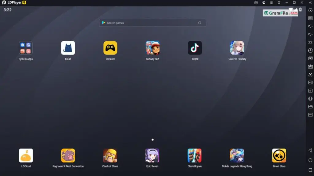This screenshot has width=314, height=176.
Task: Launch Subway Surf game
Action: coord(153,48)
